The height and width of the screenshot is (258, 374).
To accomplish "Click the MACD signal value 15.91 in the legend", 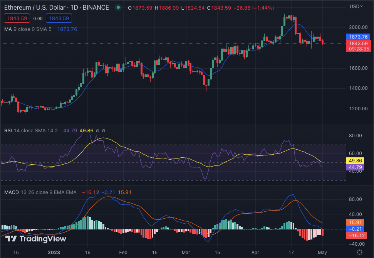I will [x=124, y=192].
